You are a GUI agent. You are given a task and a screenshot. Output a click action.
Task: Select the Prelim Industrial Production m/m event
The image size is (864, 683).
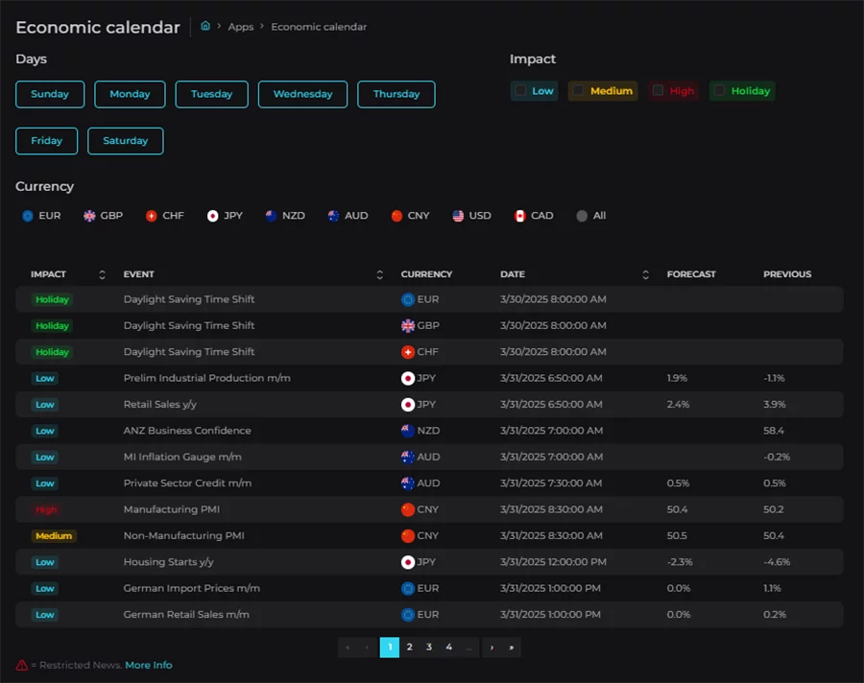206,378
